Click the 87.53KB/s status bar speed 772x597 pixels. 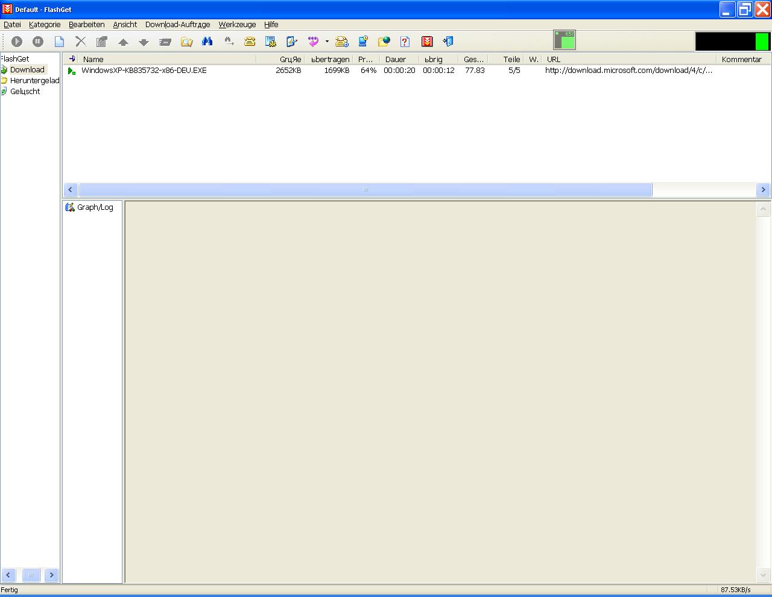[x=735, y=590]
